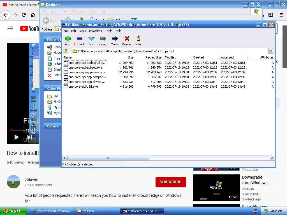Open the 7-Zip Edit menu
Viewport: 287px width, 215px height.
point(74,31)
